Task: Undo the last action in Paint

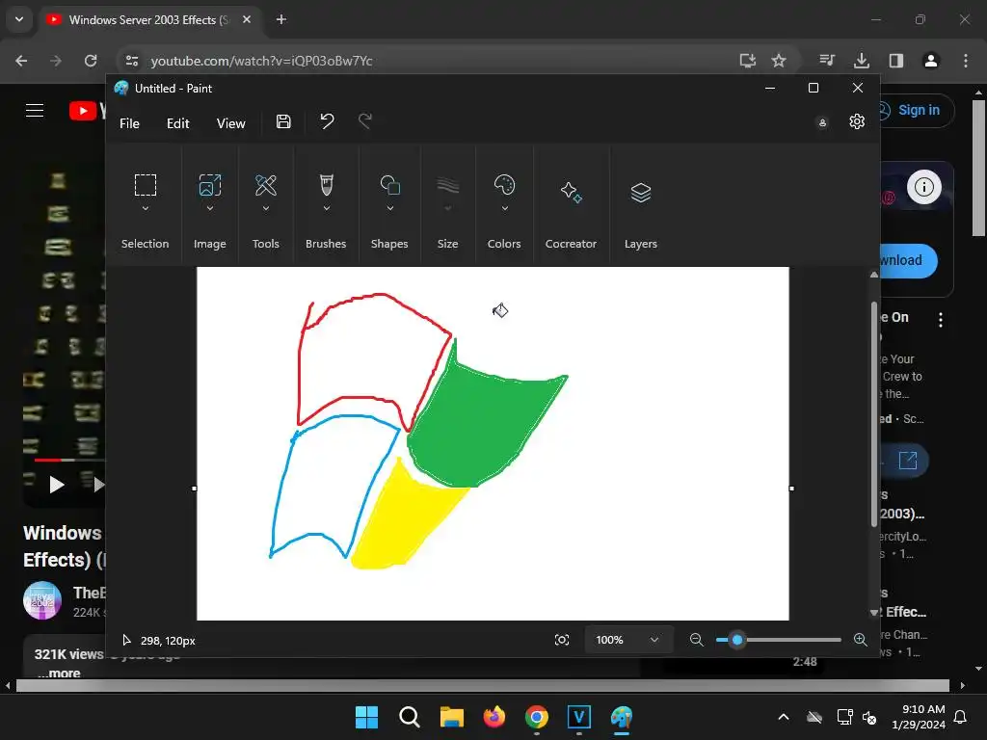Action: (327, 120)
